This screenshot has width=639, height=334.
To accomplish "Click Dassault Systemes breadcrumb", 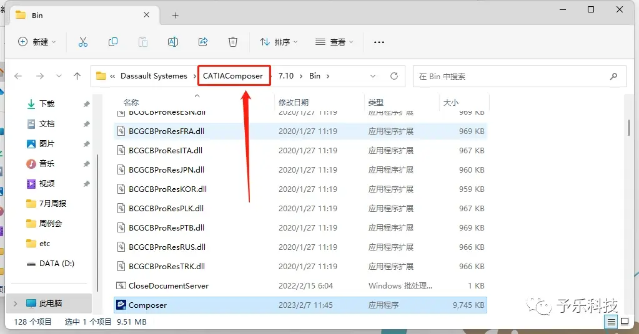I will (x=154, y=76).
